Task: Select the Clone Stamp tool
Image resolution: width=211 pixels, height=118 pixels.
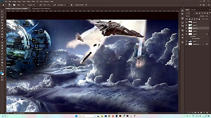Action: (2, 34)
